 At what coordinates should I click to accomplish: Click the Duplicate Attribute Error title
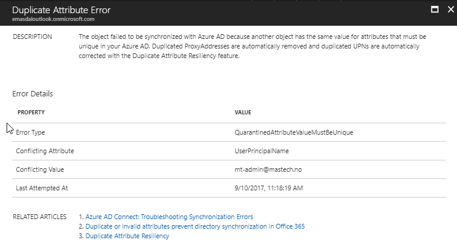pyautogui.click(x=61, y=10)
